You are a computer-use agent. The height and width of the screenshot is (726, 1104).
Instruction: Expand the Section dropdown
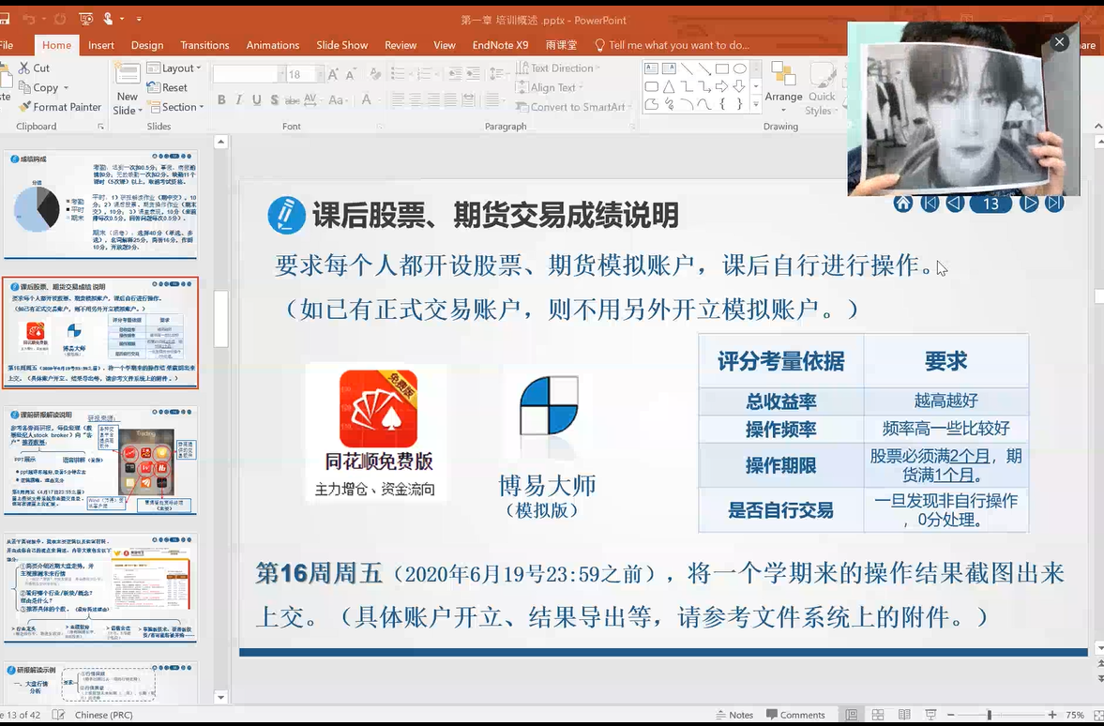point(178,107)
